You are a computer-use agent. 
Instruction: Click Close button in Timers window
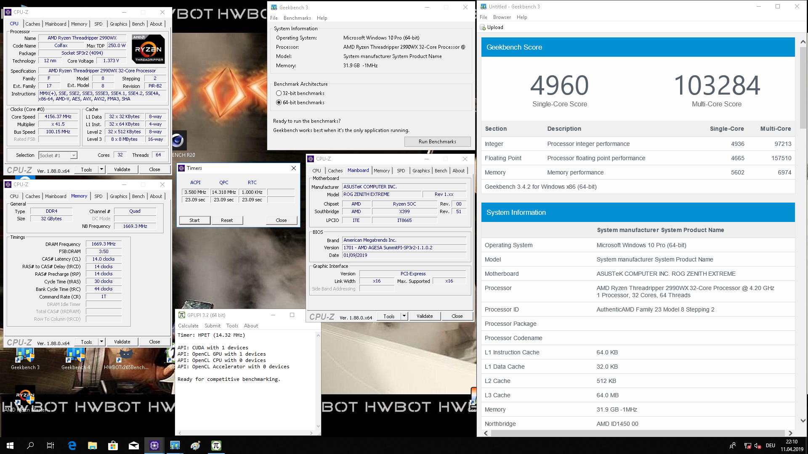(x=281, y=220)
